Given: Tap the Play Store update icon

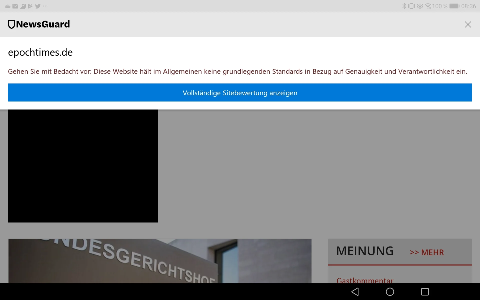Looking at the screenshot, I should [x=30, y=6].
